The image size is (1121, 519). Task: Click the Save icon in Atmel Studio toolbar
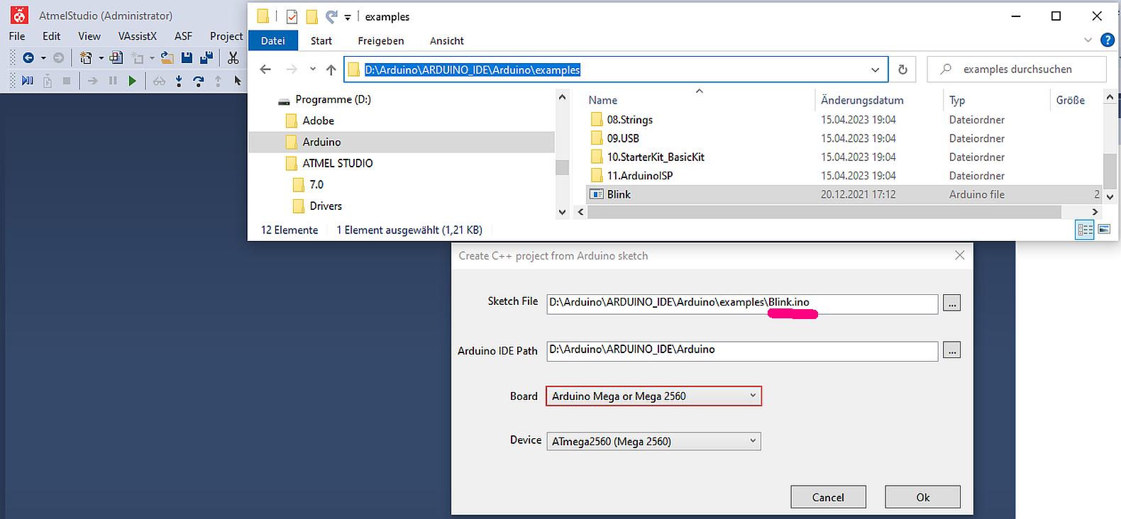tap(187, 58)
